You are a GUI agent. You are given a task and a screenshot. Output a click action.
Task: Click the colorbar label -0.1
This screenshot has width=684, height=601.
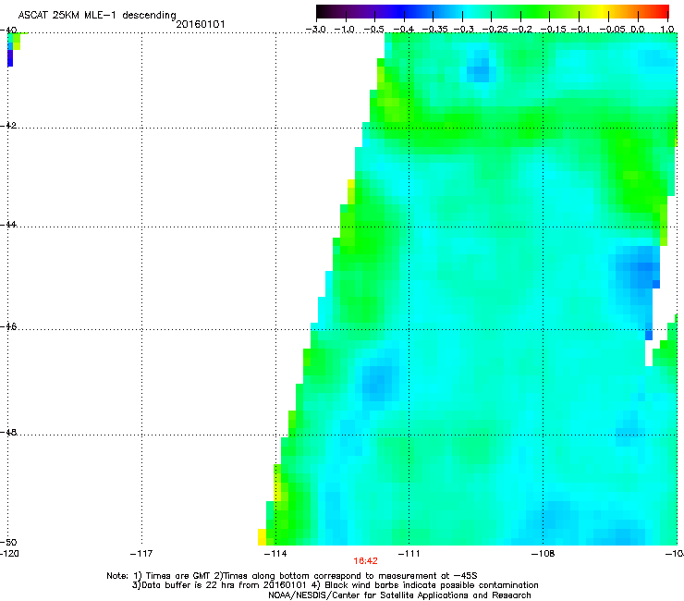(x=580, y=30)
